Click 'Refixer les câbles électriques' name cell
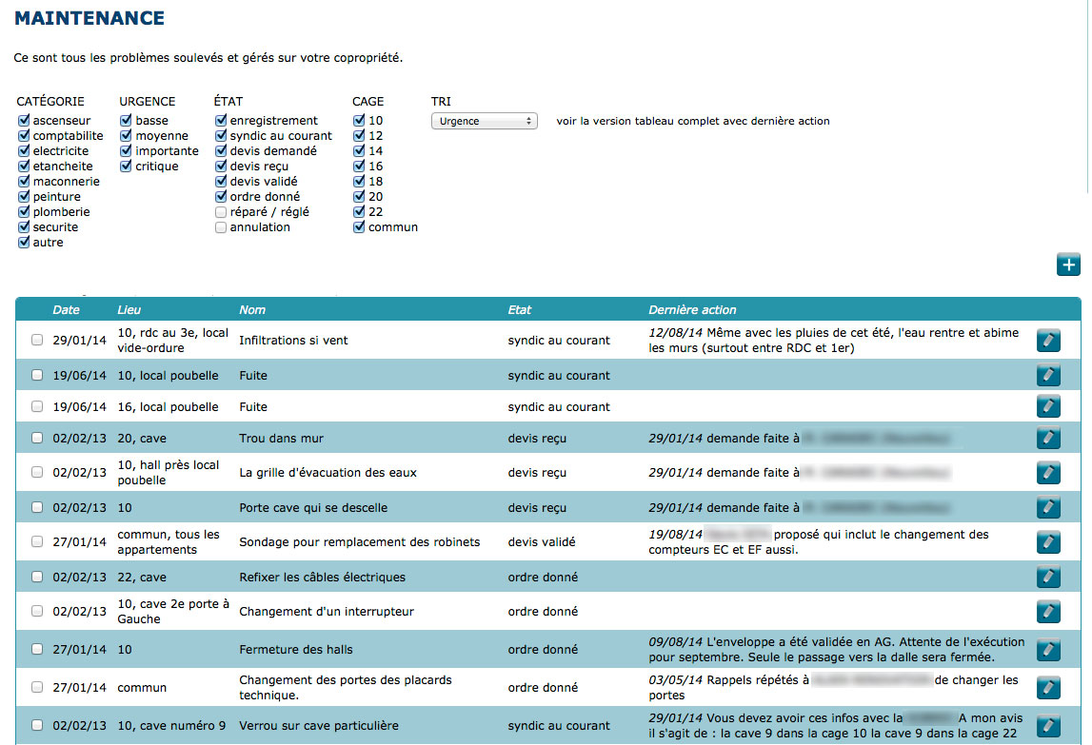The width and height of the screenshot is (1092, 745). coord(323,578)
